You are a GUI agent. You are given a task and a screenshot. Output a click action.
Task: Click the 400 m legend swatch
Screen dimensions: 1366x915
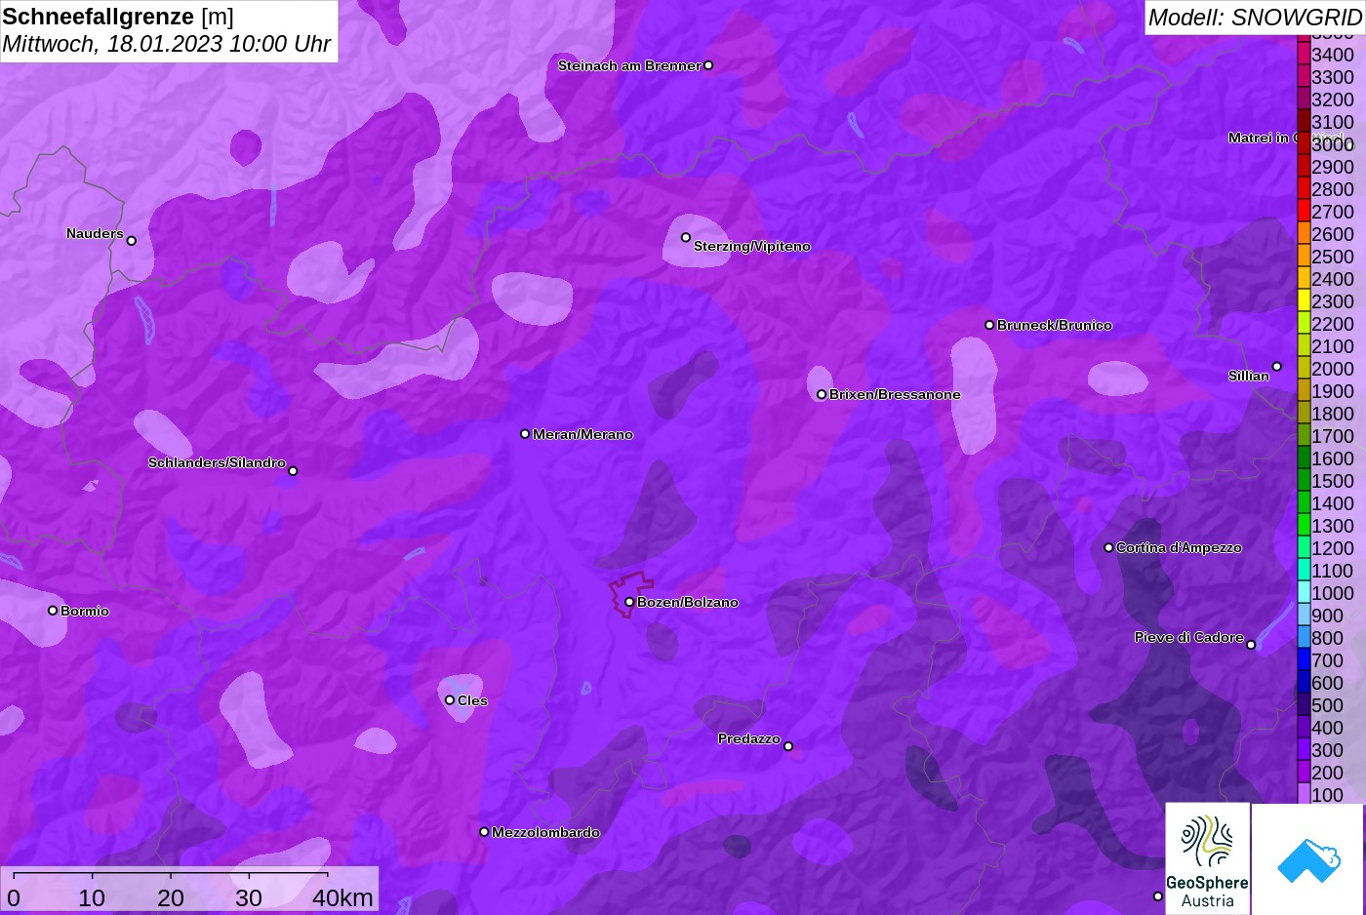coord(1304,727)
